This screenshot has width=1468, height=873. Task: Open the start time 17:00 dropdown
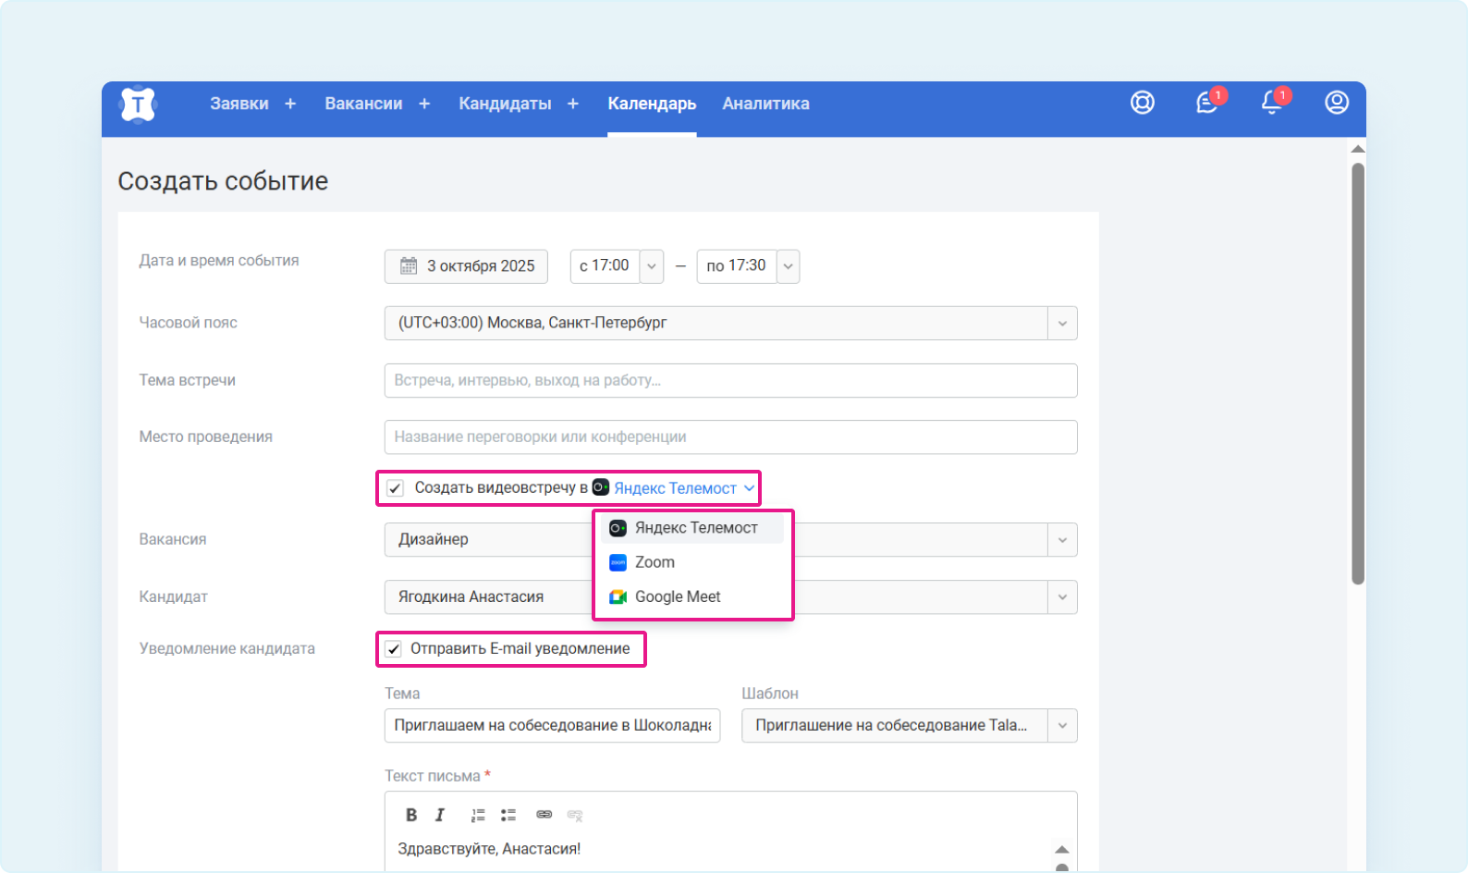click(651, 266)
